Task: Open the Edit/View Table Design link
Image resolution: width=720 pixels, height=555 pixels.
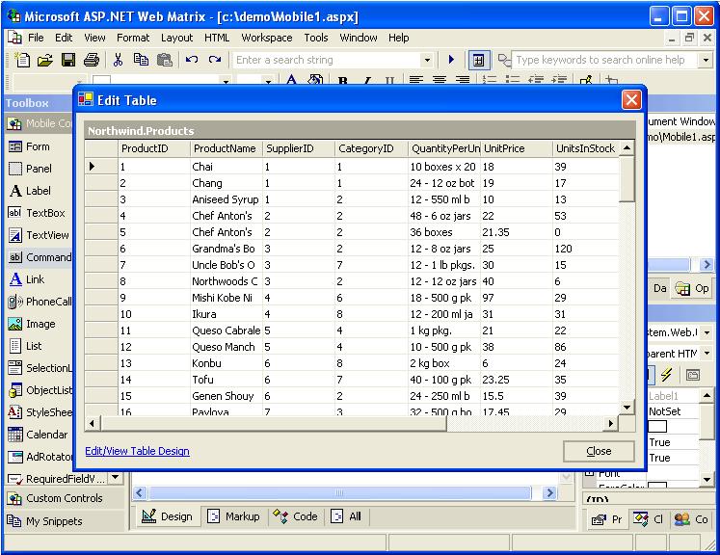Action: click(137, 451)
